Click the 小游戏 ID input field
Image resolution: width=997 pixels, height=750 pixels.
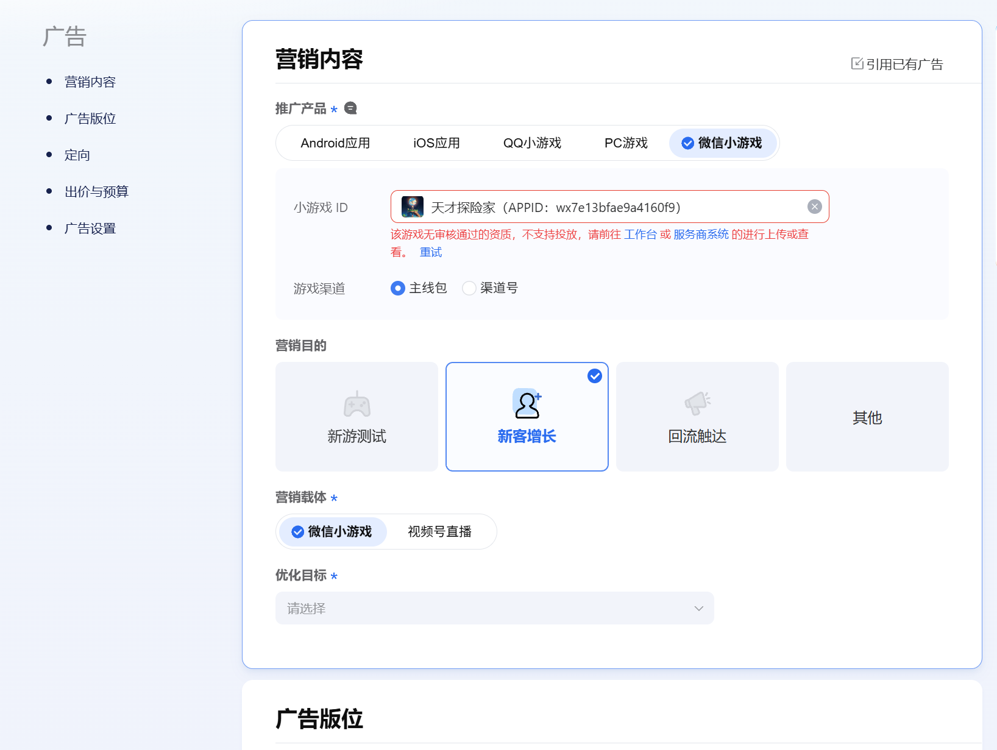coord(610,207)
